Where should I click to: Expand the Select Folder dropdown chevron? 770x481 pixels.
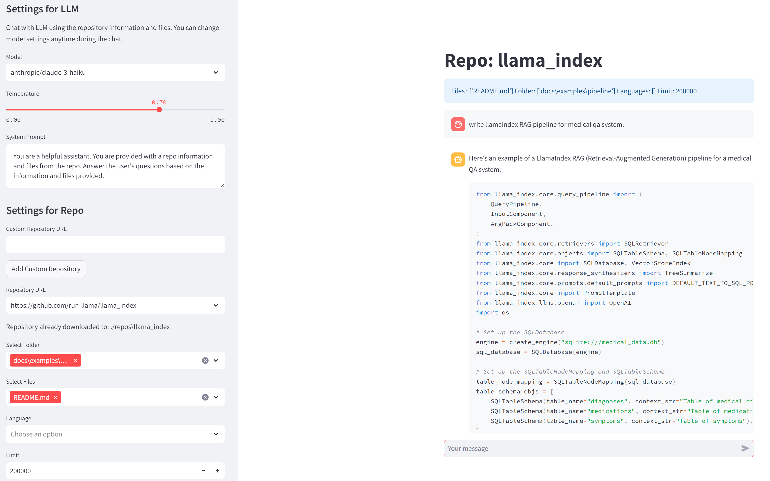tap(216, 360)
